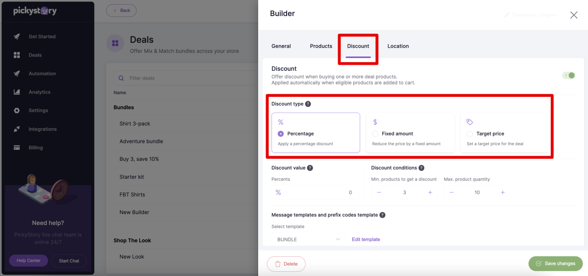Click the Discount conditions help icon
The height and width of the screenshot is (276, 588).
click(421, 168)
